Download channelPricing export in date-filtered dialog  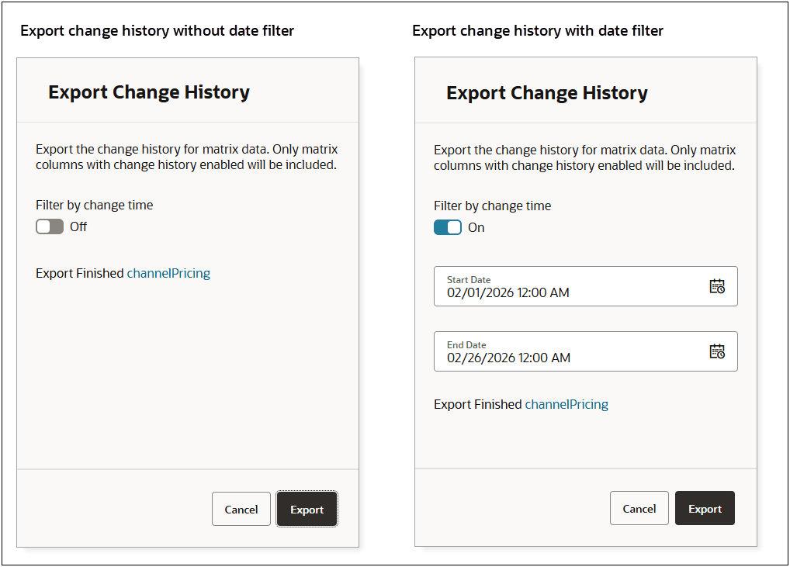click(567, 404)
